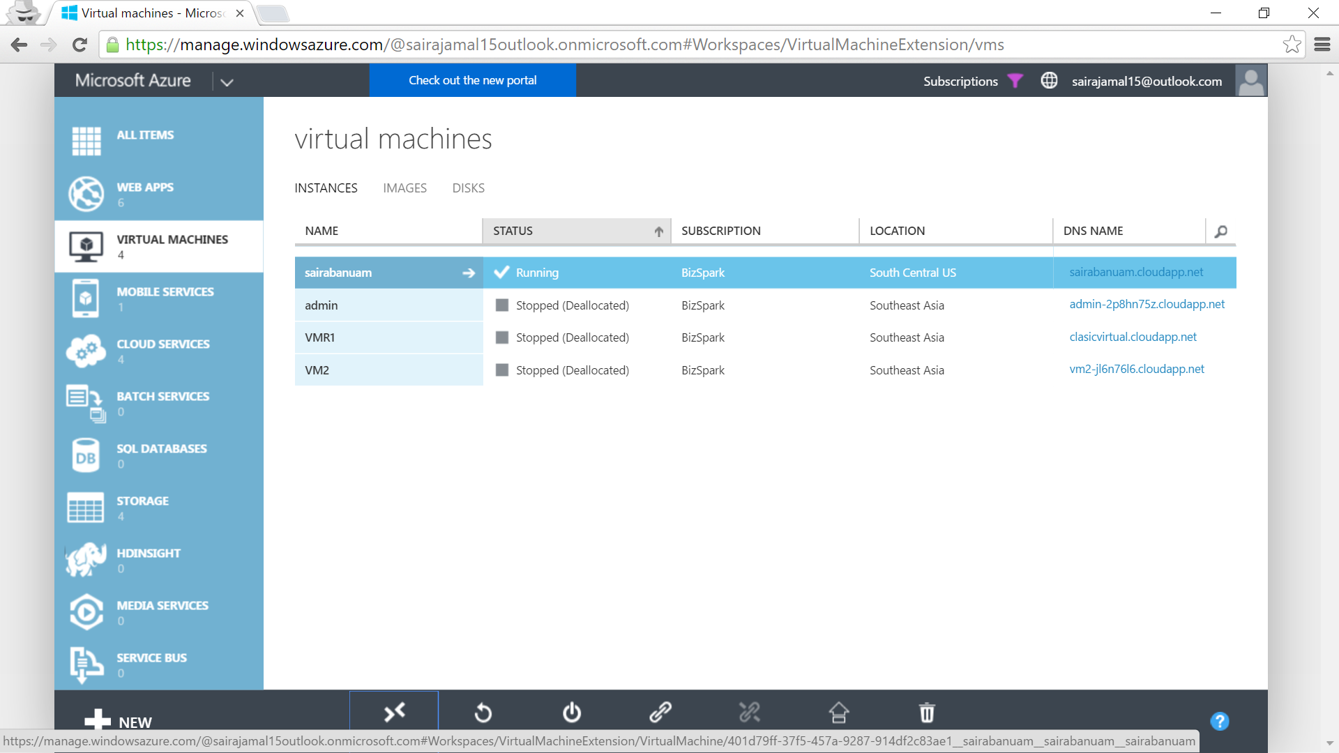Click the Connect command icon

394,712
